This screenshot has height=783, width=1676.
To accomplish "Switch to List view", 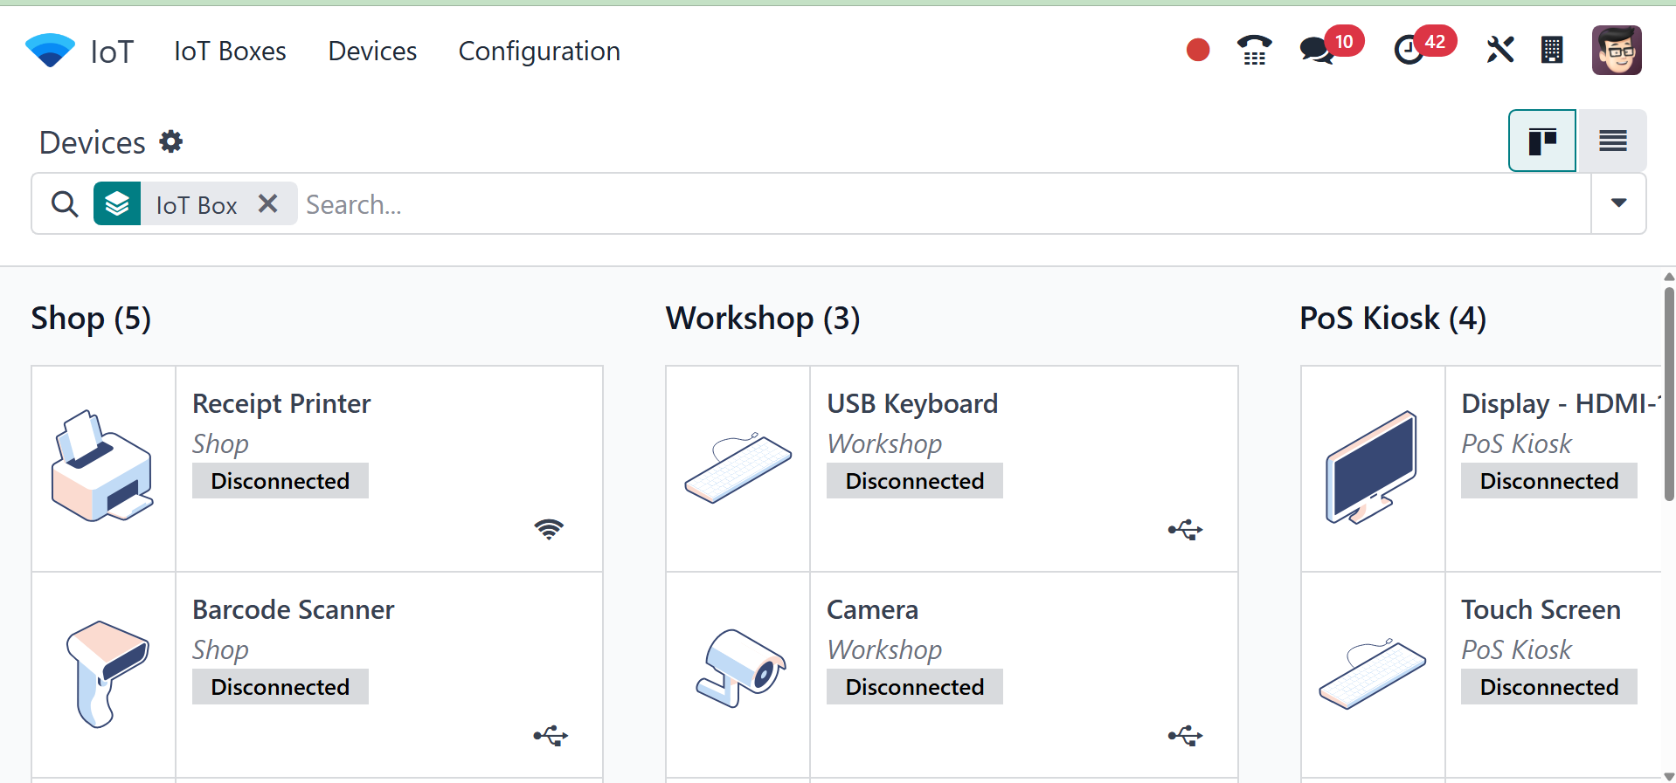I will [x=1612, y=141].
